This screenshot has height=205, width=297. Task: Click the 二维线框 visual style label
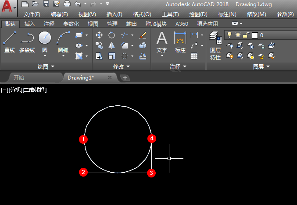[35, 90]
